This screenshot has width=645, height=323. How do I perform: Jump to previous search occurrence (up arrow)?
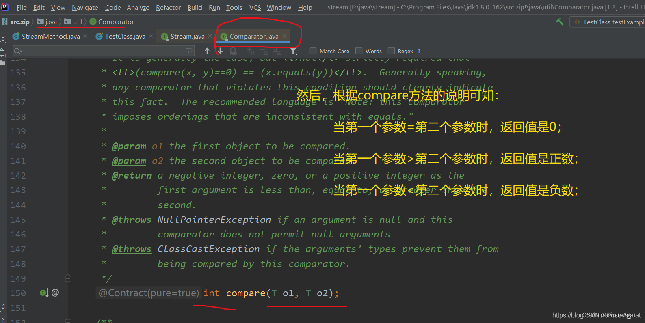click(x=207, y=51)
